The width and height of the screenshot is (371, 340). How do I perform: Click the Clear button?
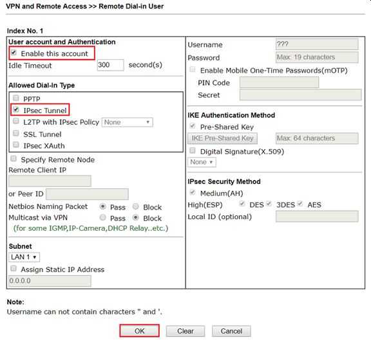pos(185,331)
